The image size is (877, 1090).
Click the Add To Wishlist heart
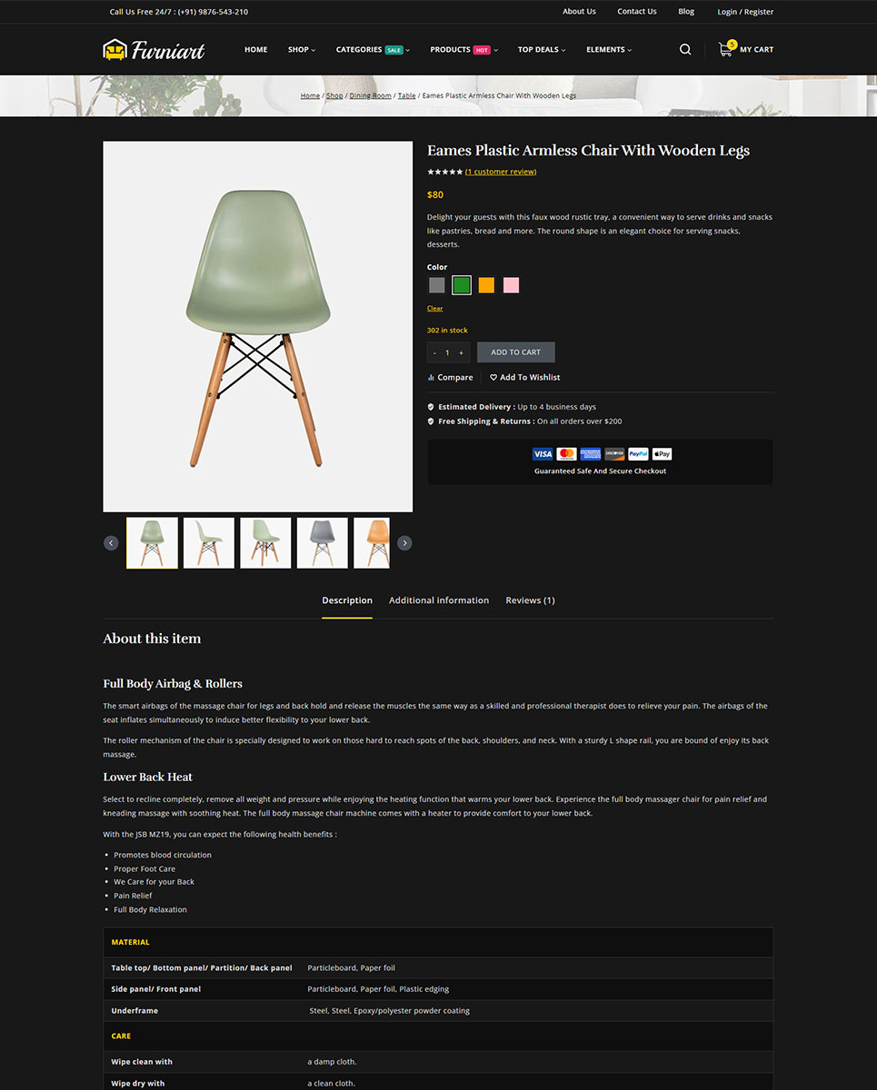493,378
